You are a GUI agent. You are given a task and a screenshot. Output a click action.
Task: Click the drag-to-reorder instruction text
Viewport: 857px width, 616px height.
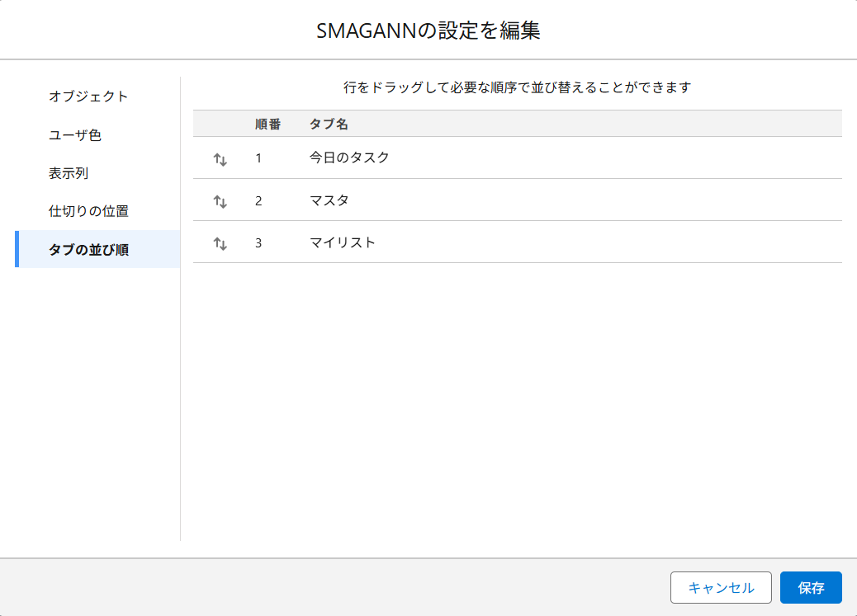click(517, 87)
